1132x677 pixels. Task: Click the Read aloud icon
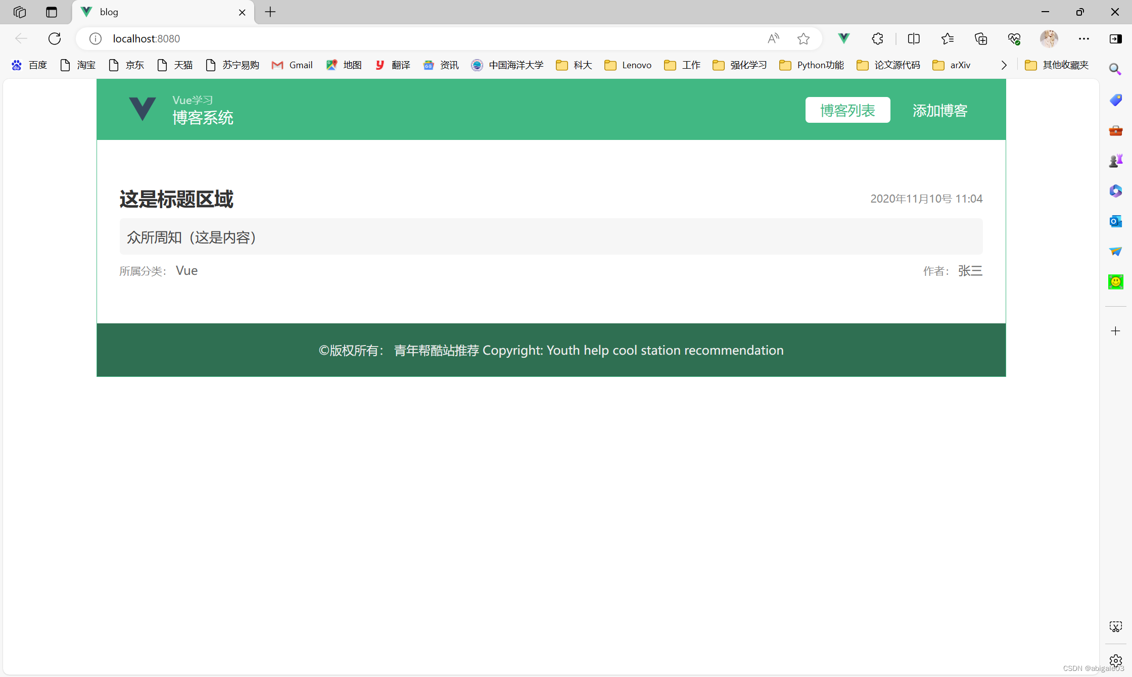click(x=773, y=38)
